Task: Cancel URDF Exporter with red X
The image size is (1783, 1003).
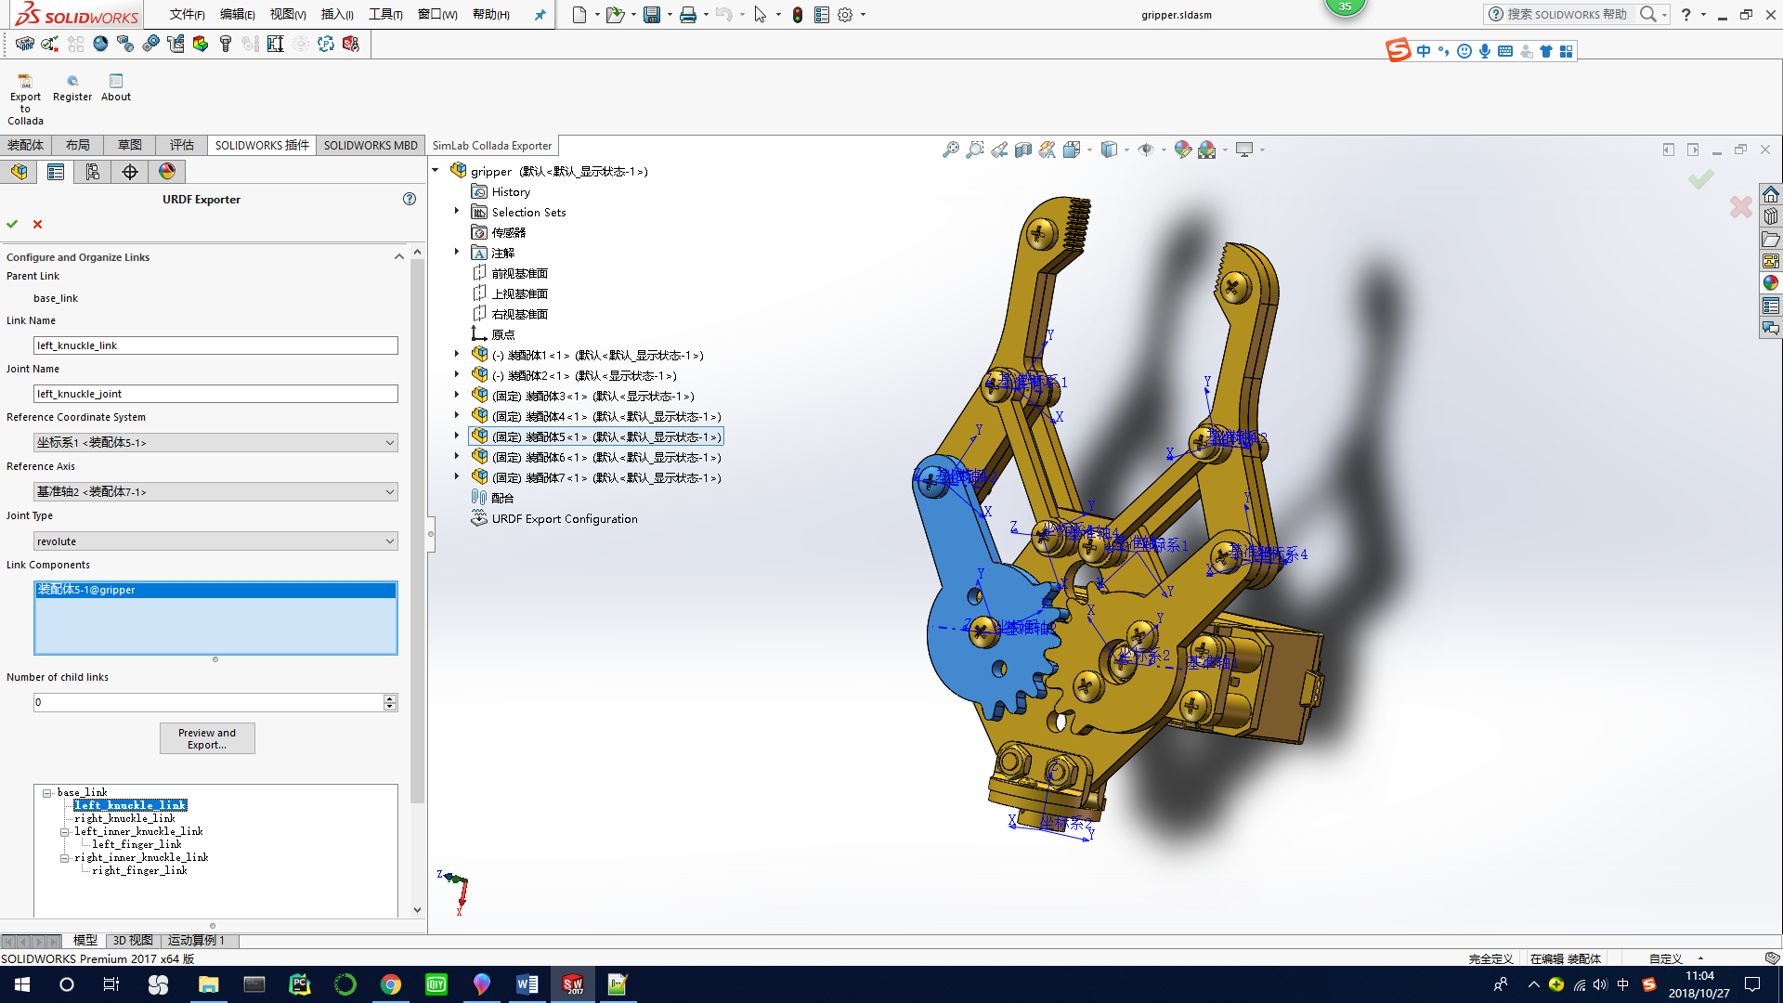Action: click(37, 224)
